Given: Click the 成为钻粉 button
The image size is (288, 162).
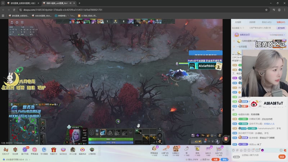Looking at the screenshot, I should tap(281, 28).
